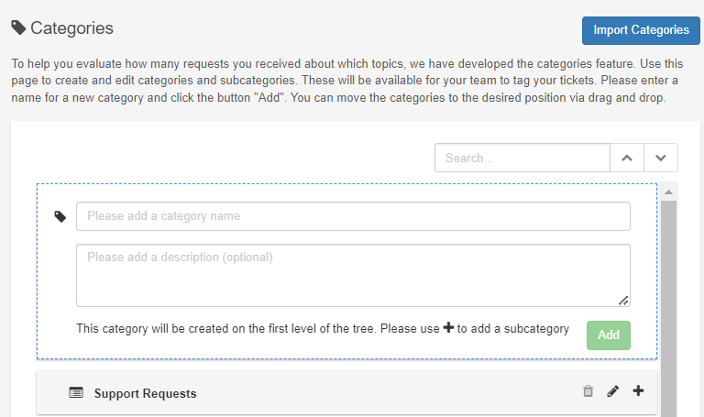This screenshot has width=704, height=417.
Task: Click the optional description text area
Action: pos(353,274)
